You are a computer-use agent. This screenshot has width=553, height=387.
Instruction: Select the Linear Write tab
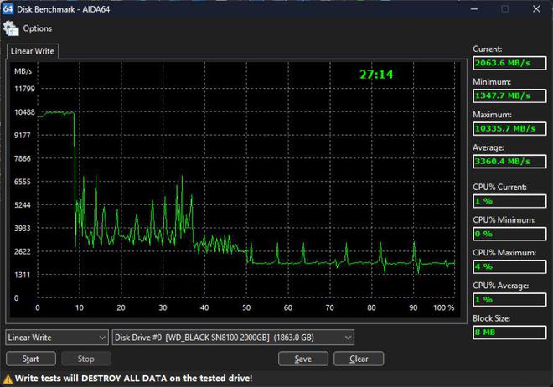point(33,51)
